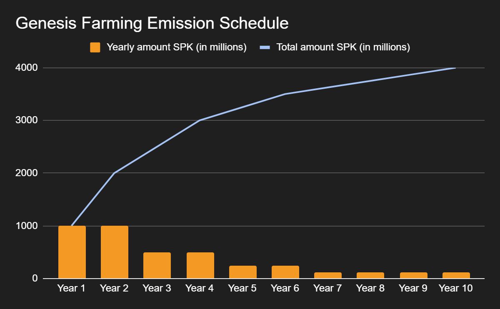Click the 'Year 6' x-axis label

coord(285,288)
